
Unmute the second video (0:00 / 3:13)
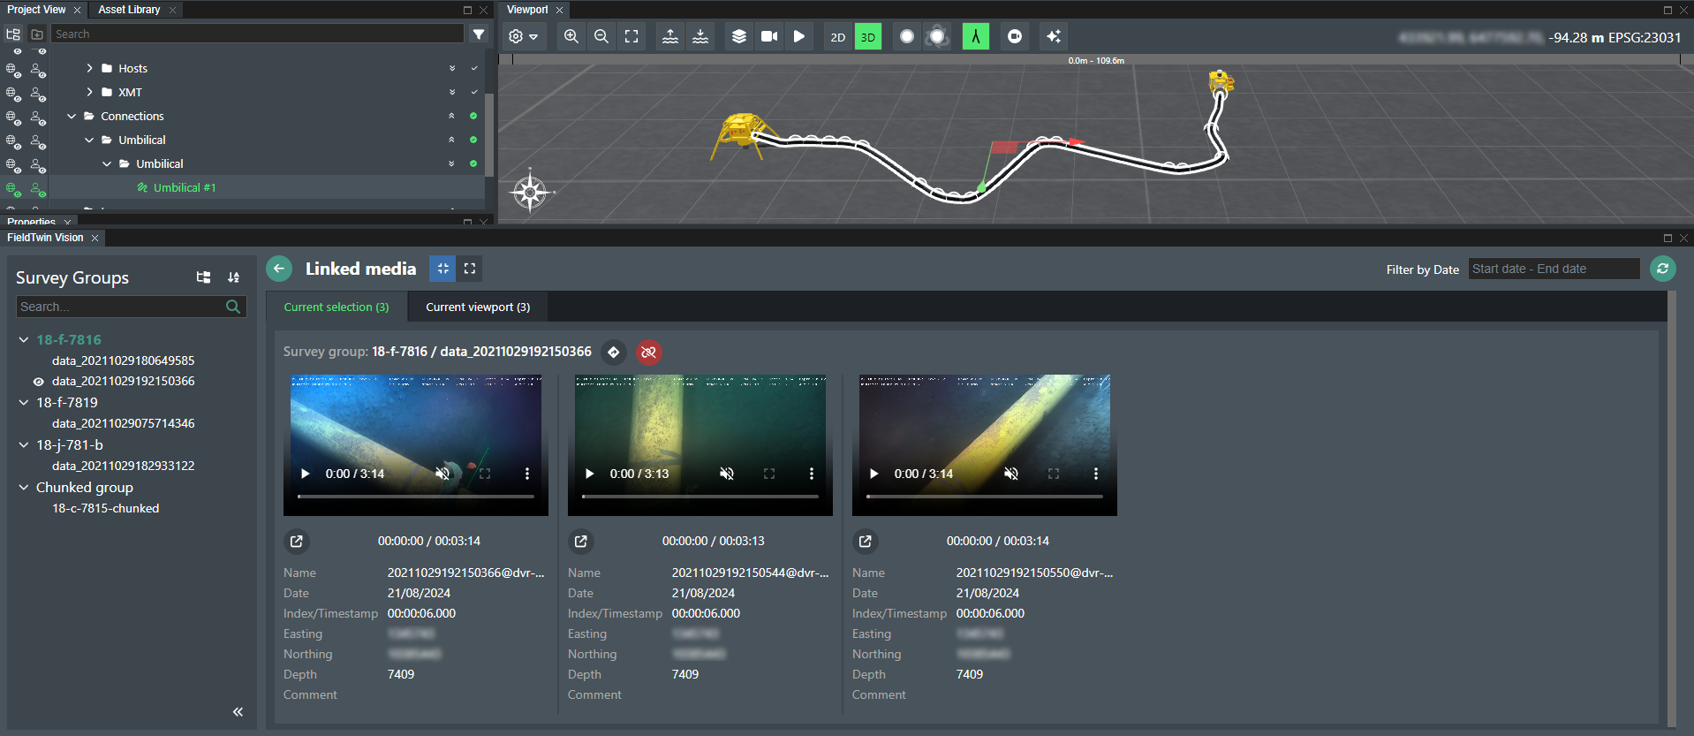tap(727, 474)
